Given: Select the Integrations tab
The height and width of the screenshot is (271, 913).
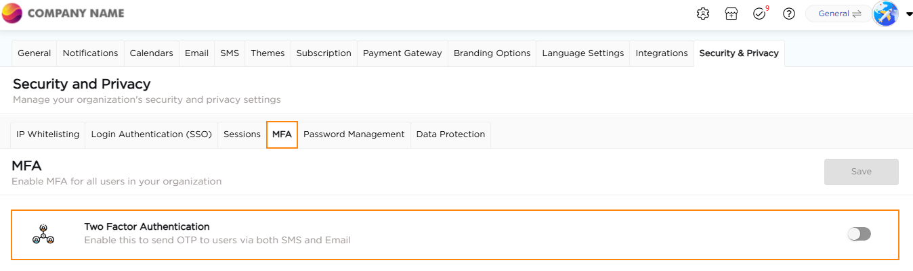Looking at the screenshot, I should [x=661, y=53].
